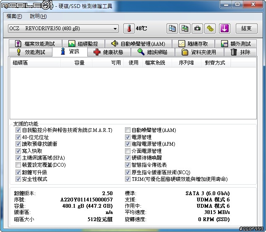Click sector size value 512位元組
The height and width of the screenshot is (232, 266).
coord(100,219)
